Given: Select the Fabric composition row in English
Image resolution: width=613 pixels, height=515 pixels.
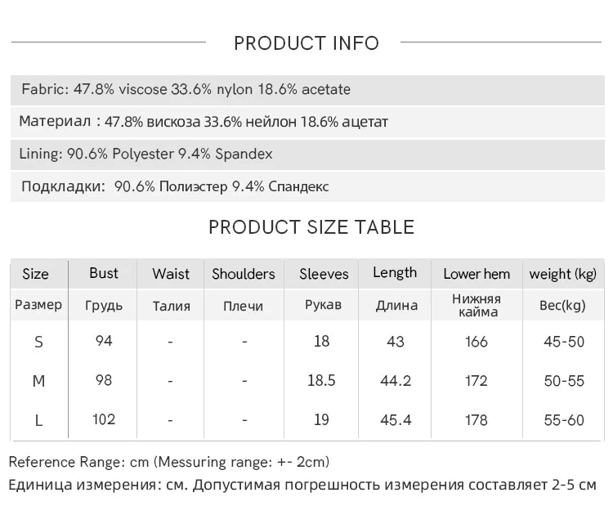Looking at the screenshot, I should (x=186, y=89).
